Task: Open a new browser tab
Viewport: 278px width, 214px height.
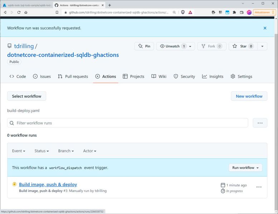Action: (109, 5)
